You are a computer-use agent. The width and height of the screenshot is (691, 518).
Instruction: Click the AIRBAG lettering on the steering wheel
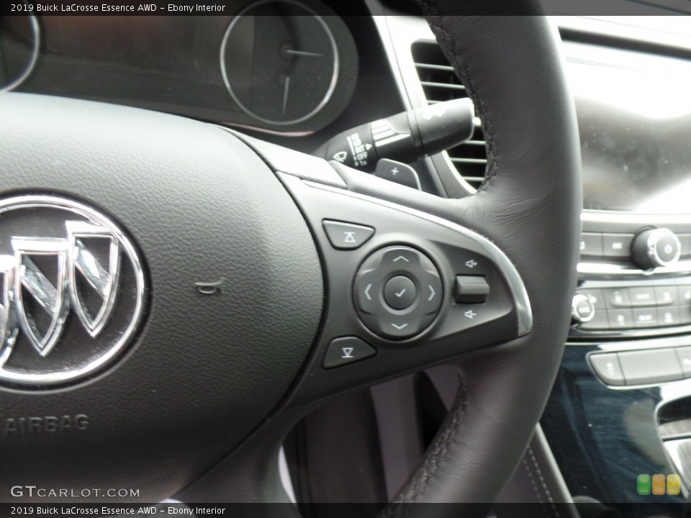pos(45,424)
